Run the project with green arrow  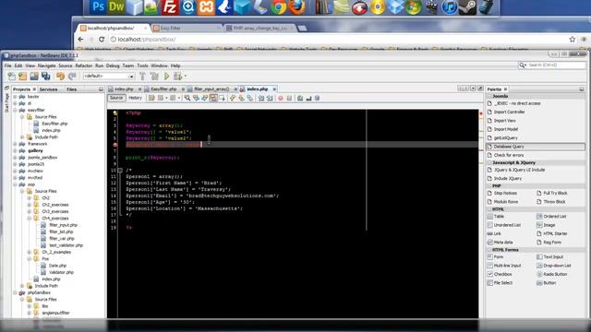[x=166, y=77]
